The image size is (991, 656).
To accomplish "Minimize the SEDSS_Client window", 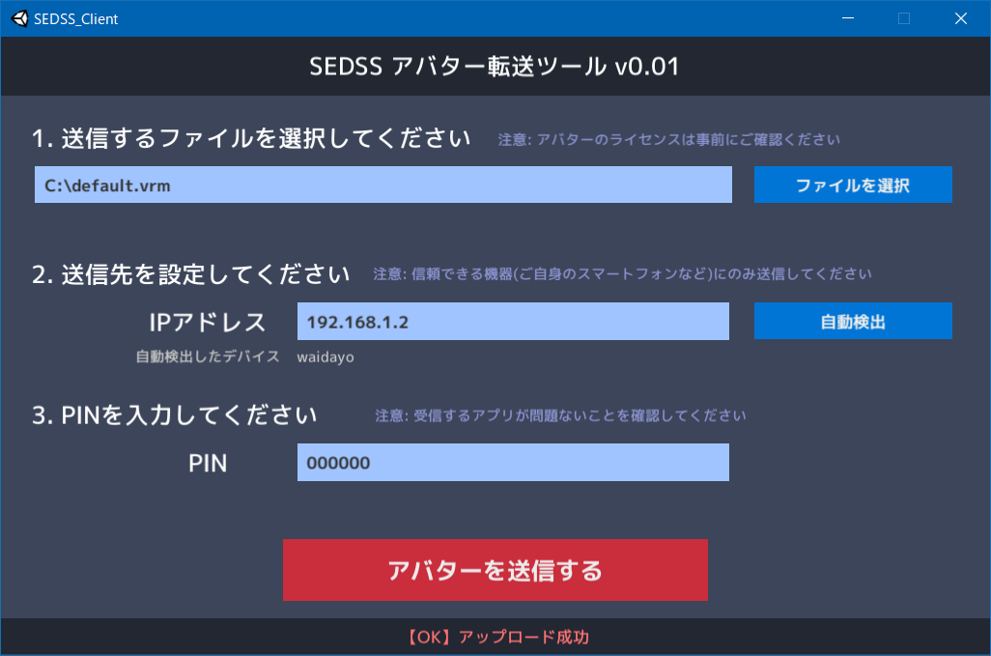I will (846, 17).
